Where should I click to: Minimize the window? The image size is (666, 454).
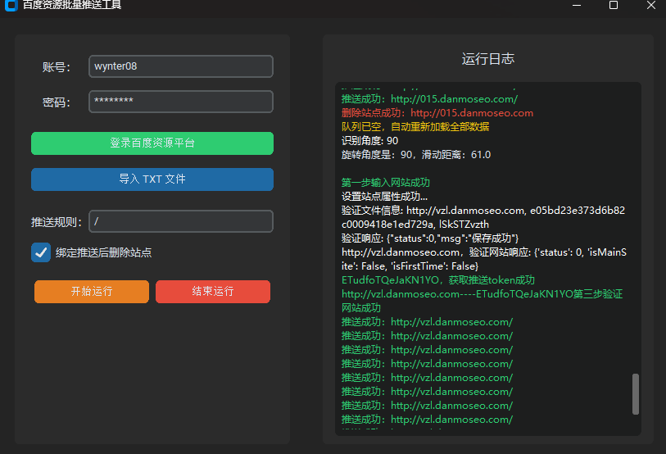(577, 5)
